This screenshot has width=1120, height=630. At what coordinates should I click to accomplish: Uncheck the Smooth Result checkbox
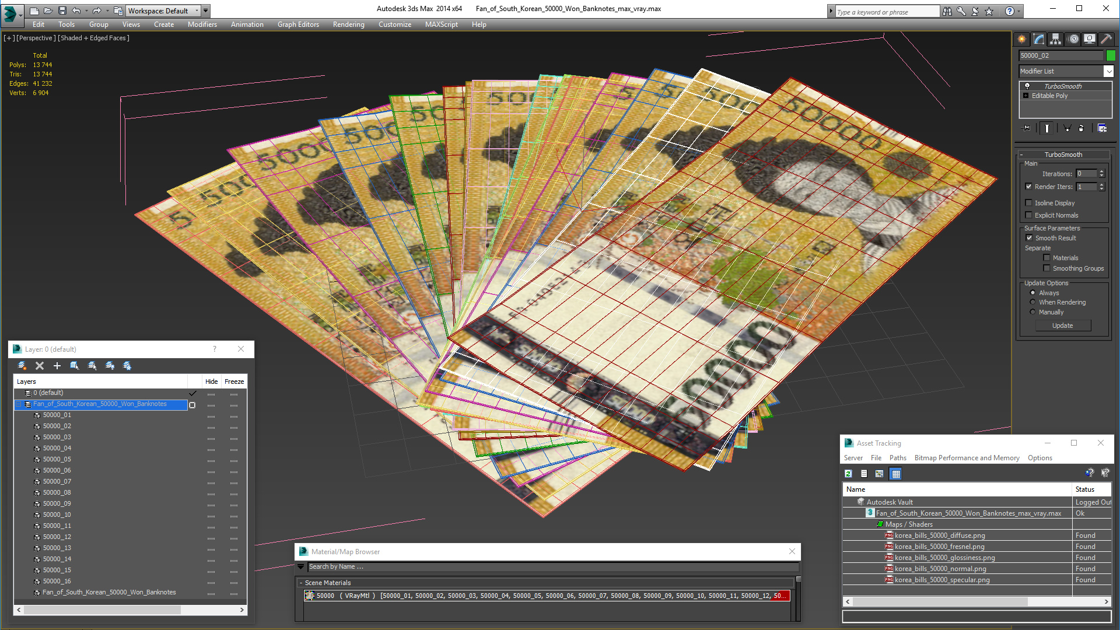(1029, 238)
